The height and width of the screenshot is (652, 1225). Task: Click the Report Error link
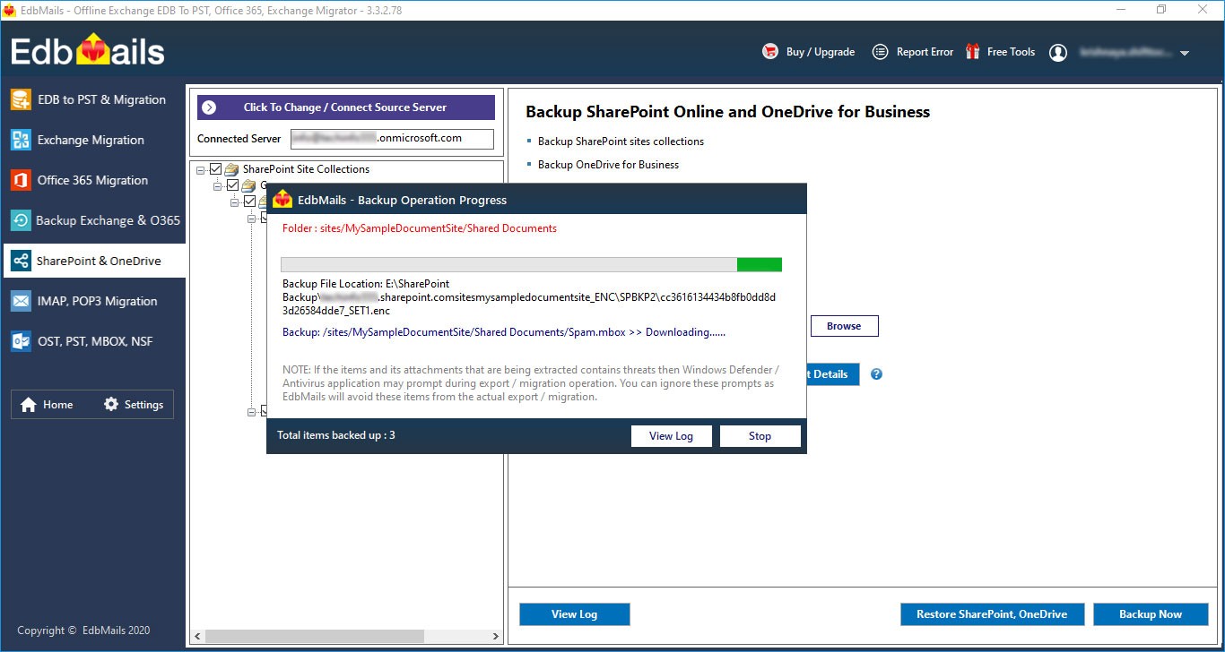pos(925,52)
